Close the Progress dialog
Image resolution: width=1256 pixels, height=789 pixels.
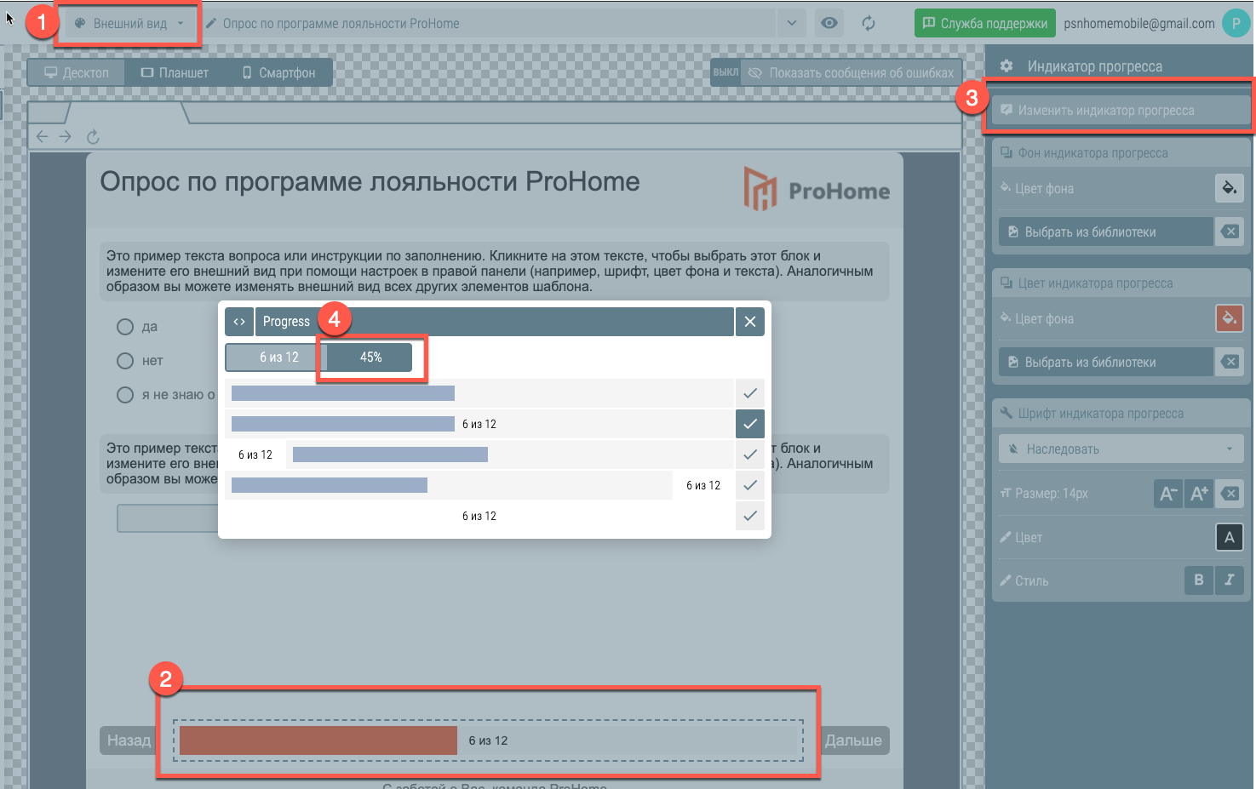750,322
